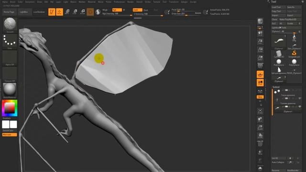This screenshot has width=306, height=172.
Task: Open the Alpha Off selector
Action: coord(10,58)
